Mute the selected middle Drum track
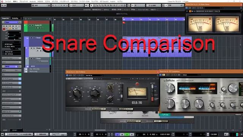The width and height of the screenshot is (243, 137). pos(31,48)
